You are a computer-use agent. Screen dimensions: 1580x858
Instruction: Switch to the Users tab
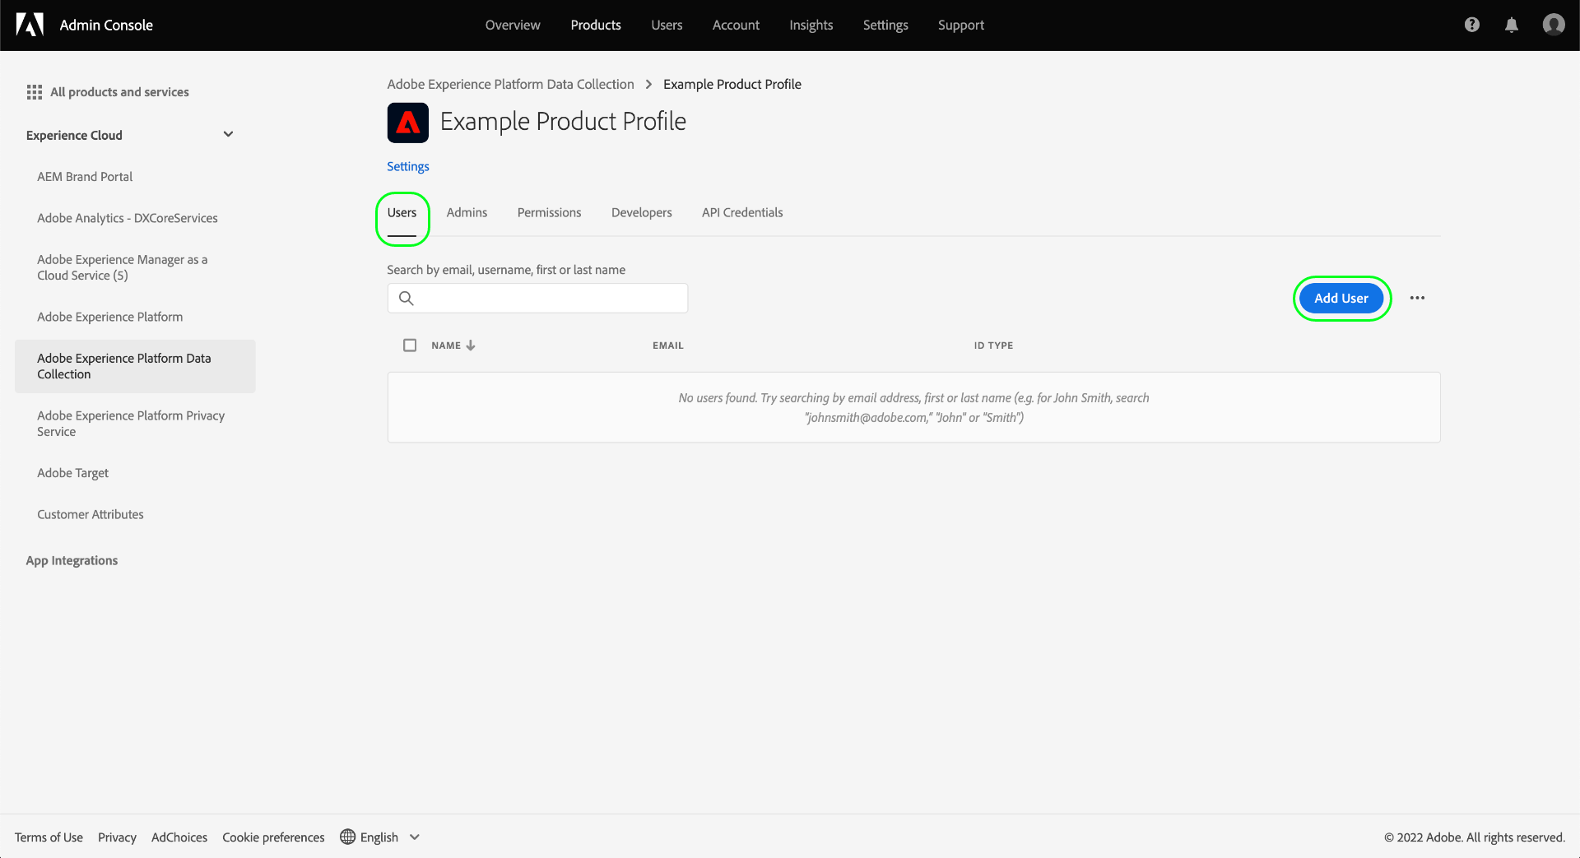(402, 212)
